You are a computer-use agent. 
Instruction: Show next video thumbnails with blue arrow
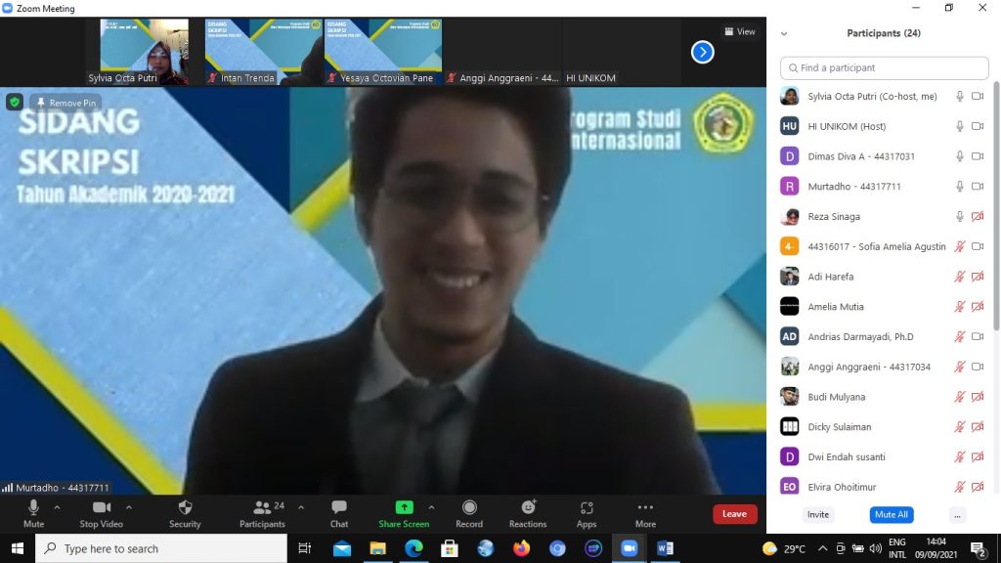702,53
